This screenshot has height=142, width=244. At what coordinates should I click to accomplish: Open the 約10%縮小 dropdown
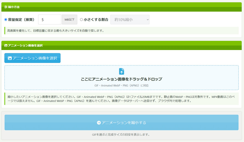(x=130, y=20)
